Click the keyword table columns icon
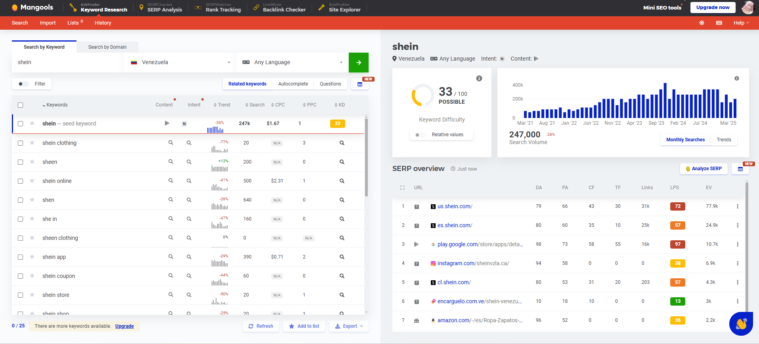The height and width of the screenshot is (344, 759). pos(360,84)
